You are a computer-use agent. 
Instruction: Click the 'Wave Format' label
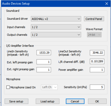tap(94, 29)
